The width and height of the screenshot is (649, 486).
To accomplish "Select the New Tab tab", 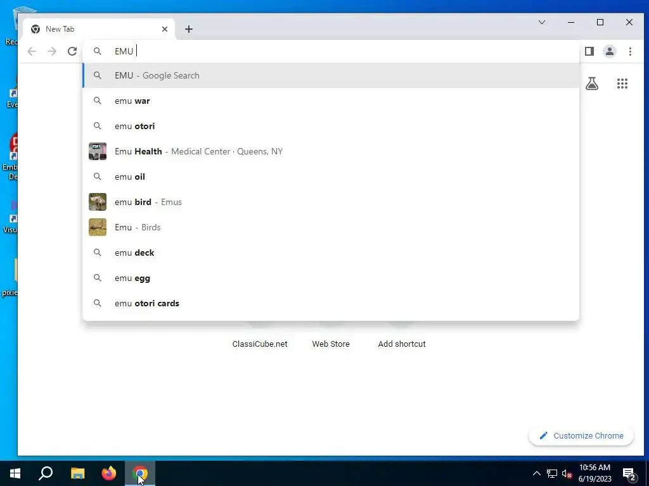I will 100,29.
